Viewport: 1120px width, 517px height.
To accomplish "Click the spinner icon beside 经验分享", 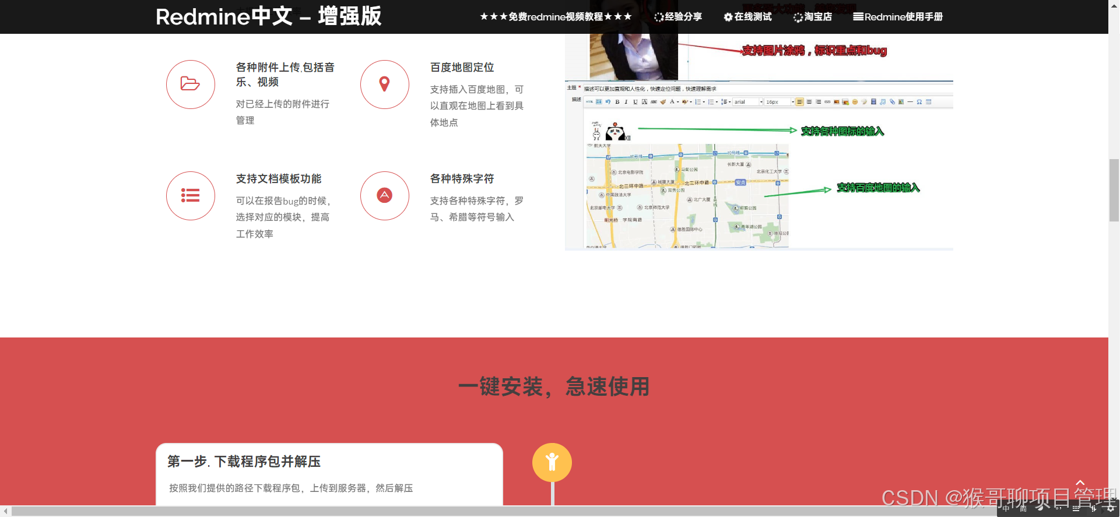I will click(x=659, y=17).
